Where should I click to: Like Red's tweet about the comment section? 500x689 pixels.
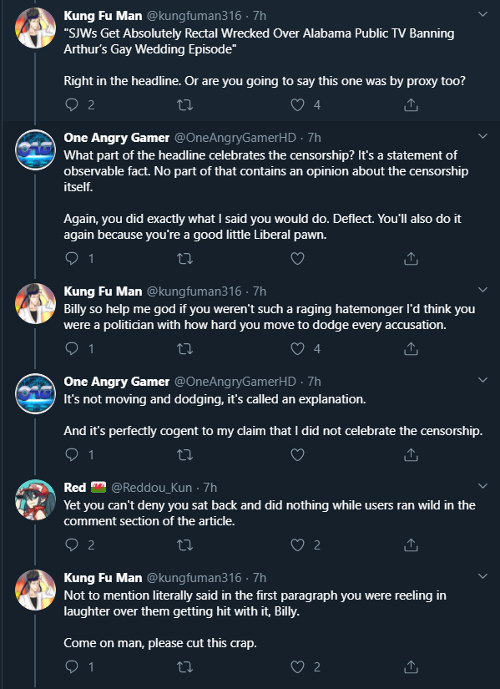coord(297,545)
